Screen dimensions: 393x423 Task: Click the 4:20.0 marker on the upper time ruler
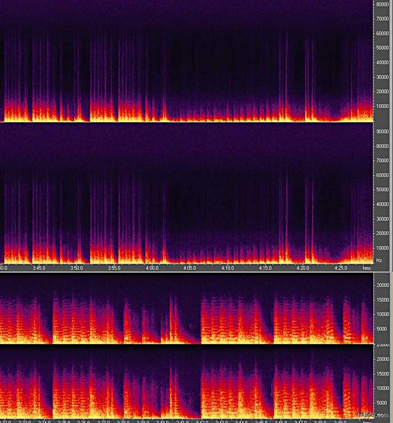click(x=303, y=268)
